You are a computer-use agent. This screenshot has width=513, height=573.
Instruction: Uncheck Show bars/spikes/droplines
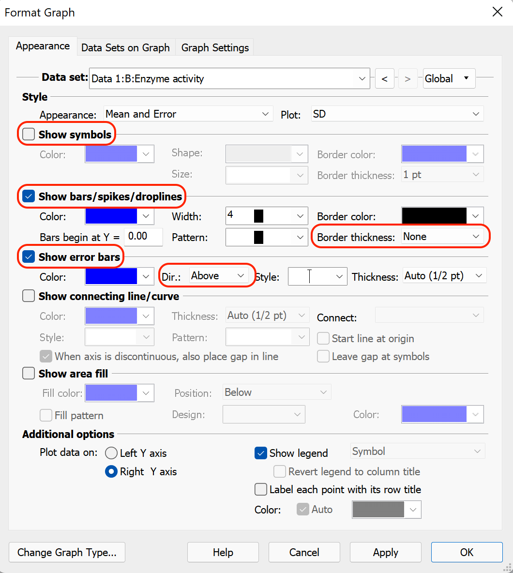coord(29,196)
